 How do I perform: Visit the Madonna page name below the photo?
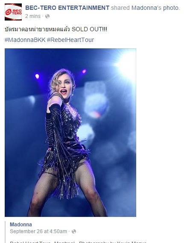click(x=21, y=225)
